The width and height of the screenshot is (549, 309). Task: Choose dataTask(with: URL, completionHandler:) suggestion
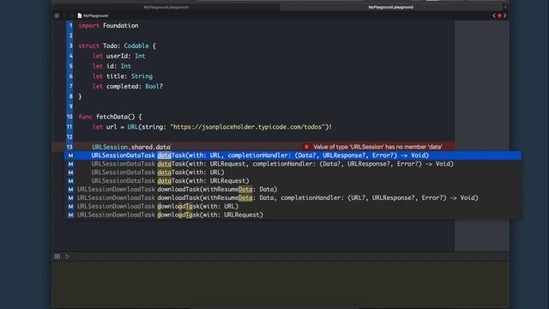pos(293,155)
